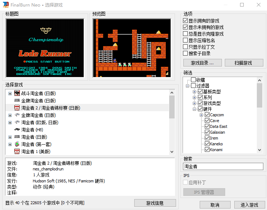Expand the 战斗淘金者 (日版) tree node

pyautogui.click(x=10, y=93)
